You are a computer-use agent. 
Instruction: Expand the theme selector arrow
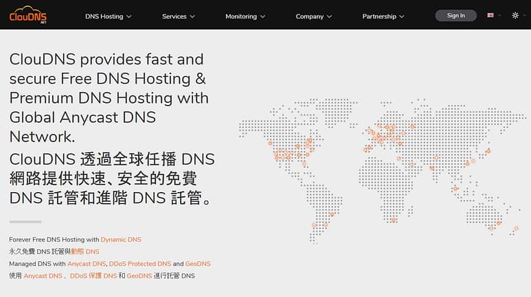pyautogui.click(x=525, y=15)
